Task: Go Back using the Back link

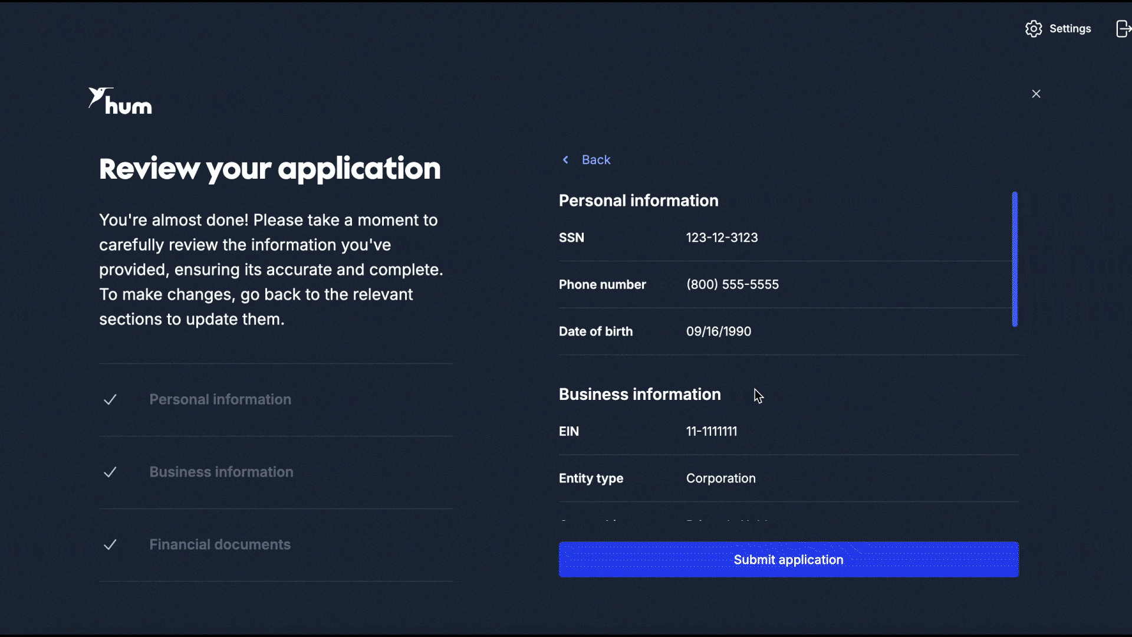Action: pos(595,160)
